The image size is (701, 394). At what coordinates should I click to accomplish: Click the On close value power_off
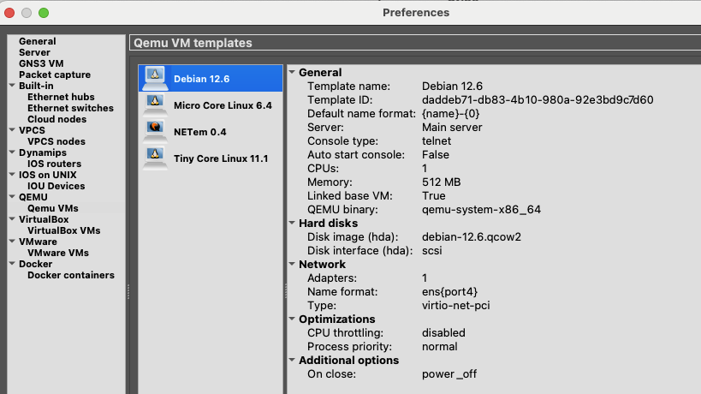click(449, 374)
